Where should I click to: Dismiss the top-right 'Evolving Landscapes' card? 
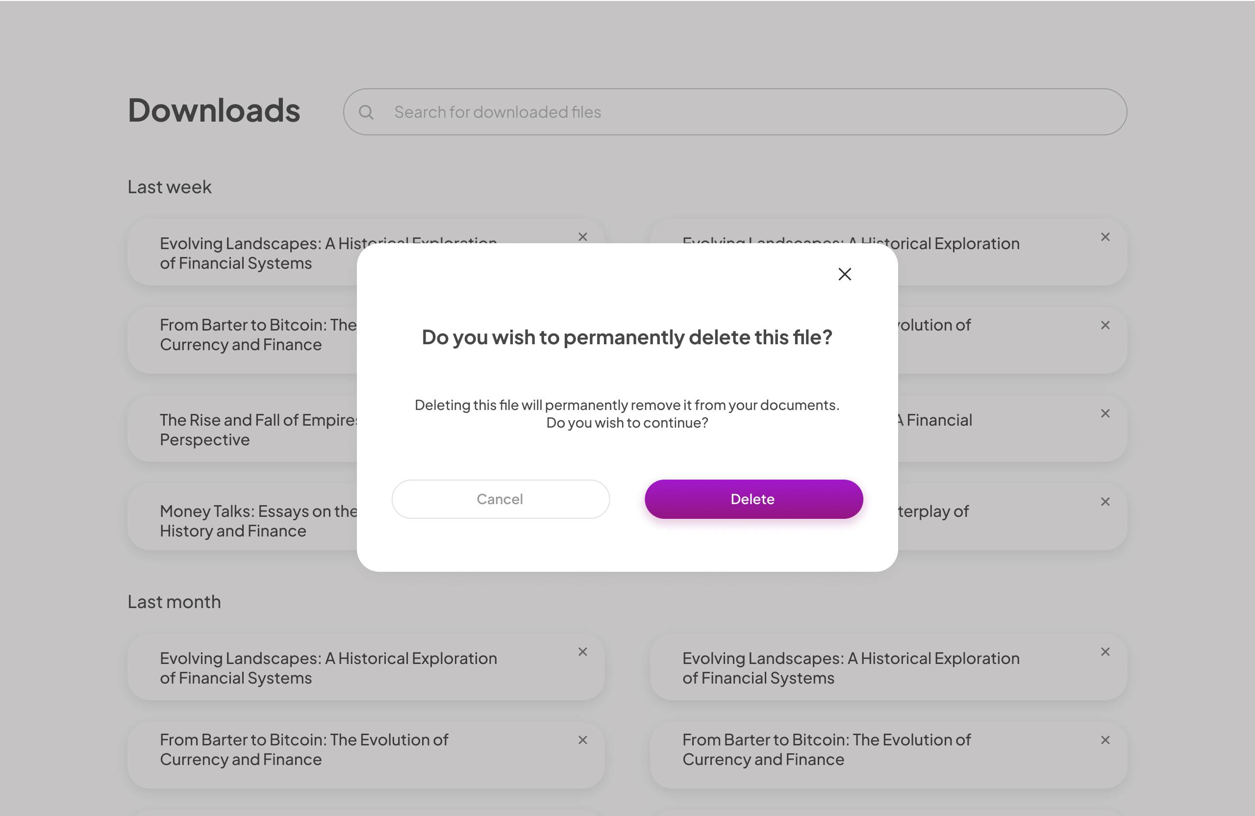pos(1106,237)
